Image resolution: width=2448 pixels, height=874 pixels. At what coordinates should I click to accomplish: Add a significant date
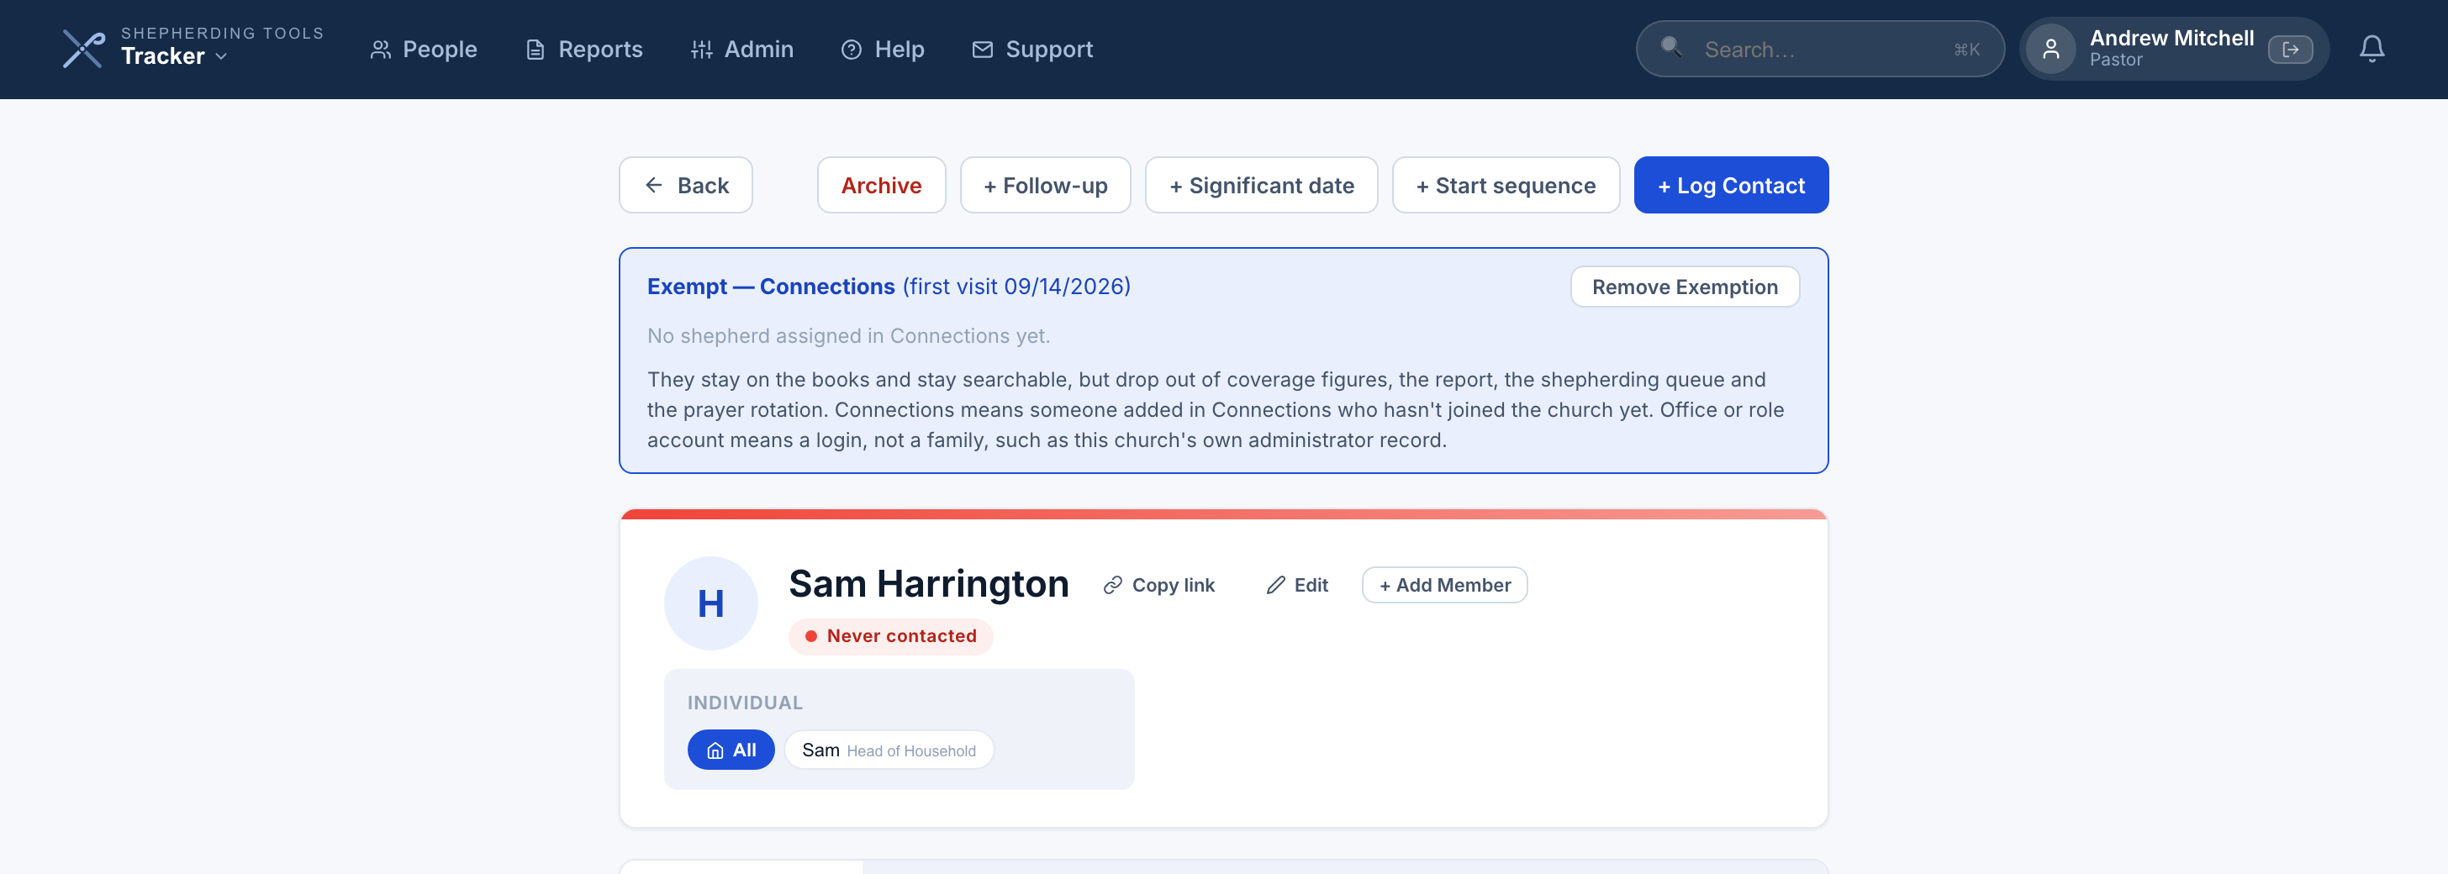click(x=1261, y=185)
